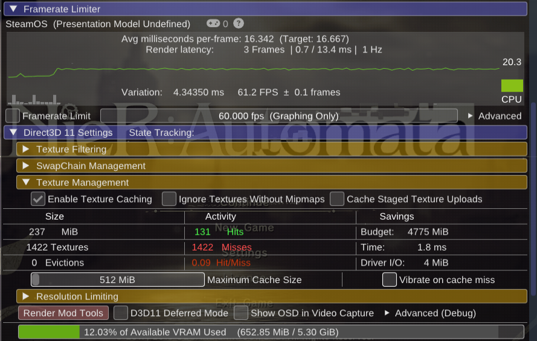Expand the Advanced (Debug) options
537x341 pixels.
pyautogui.click(x=431, y=313)
